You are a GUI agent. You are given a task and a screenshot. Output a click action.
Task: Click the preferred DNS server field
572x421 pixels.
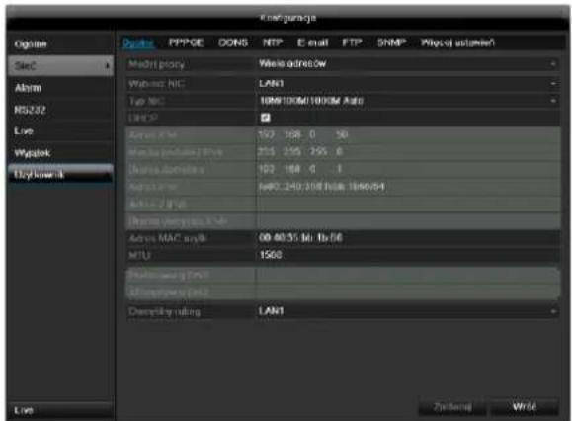[408, 275]
